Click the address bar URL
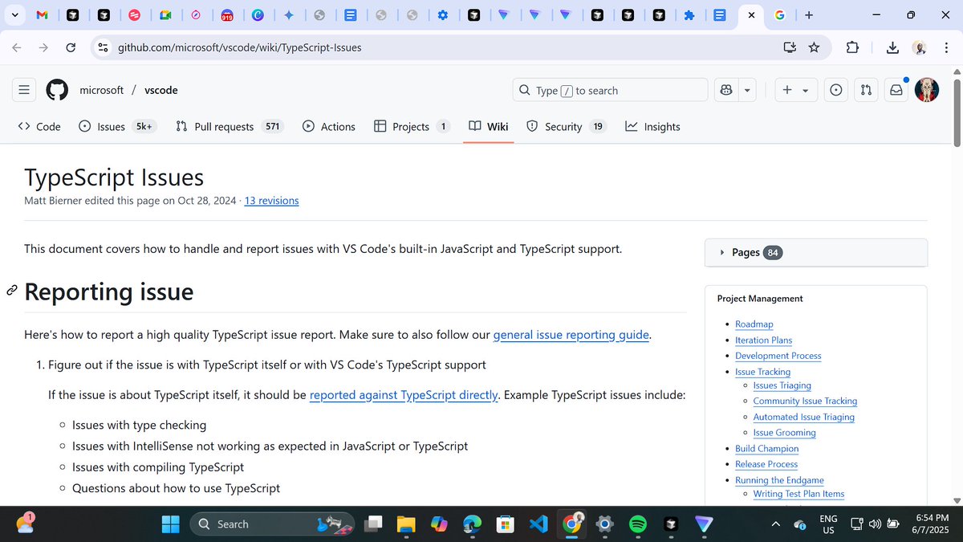 (x=240, y=47)
